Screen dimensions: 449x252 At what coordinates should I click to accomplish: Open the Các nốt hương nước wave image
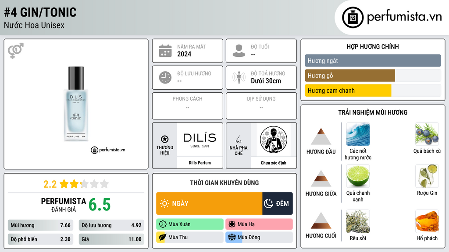[x=358, y=134]
